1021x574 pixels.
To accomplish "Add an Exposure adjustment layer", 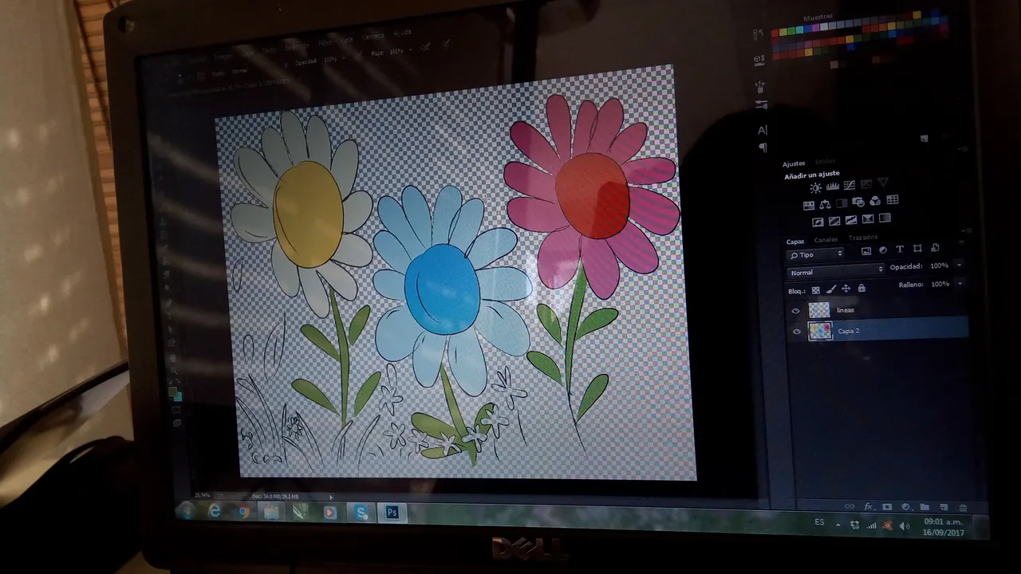I will pyautogui.click(x=866, y=184).
